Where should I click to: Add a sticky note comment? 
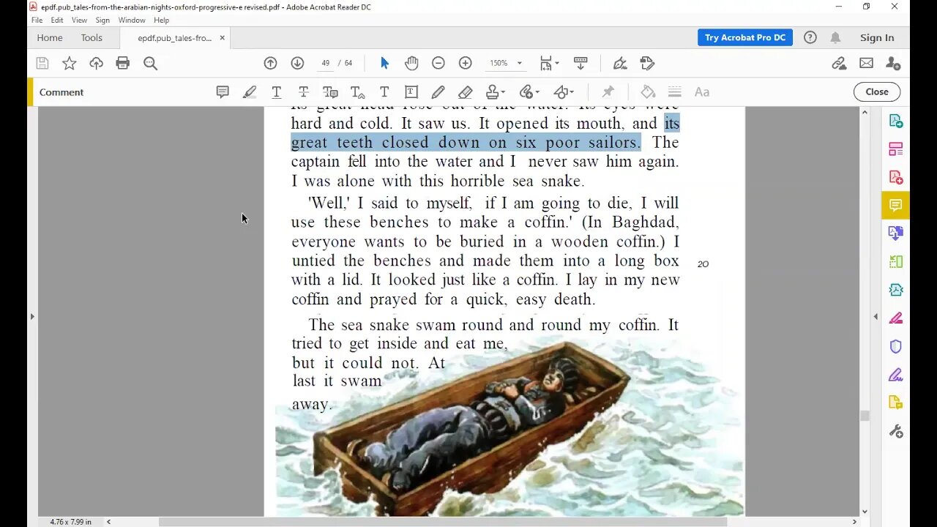point(223,91)
